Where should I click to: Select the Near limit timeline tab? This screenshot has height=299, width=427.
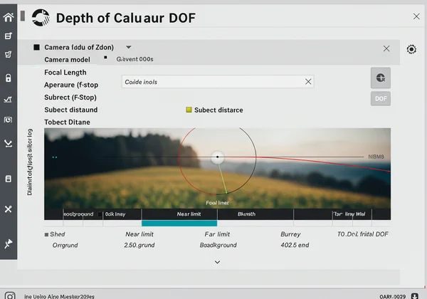tap(189, 214)
